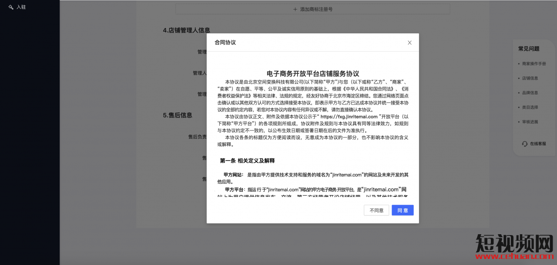Click the 5.售后信息 section heading

pyautogui.click(x=178, y=115)
